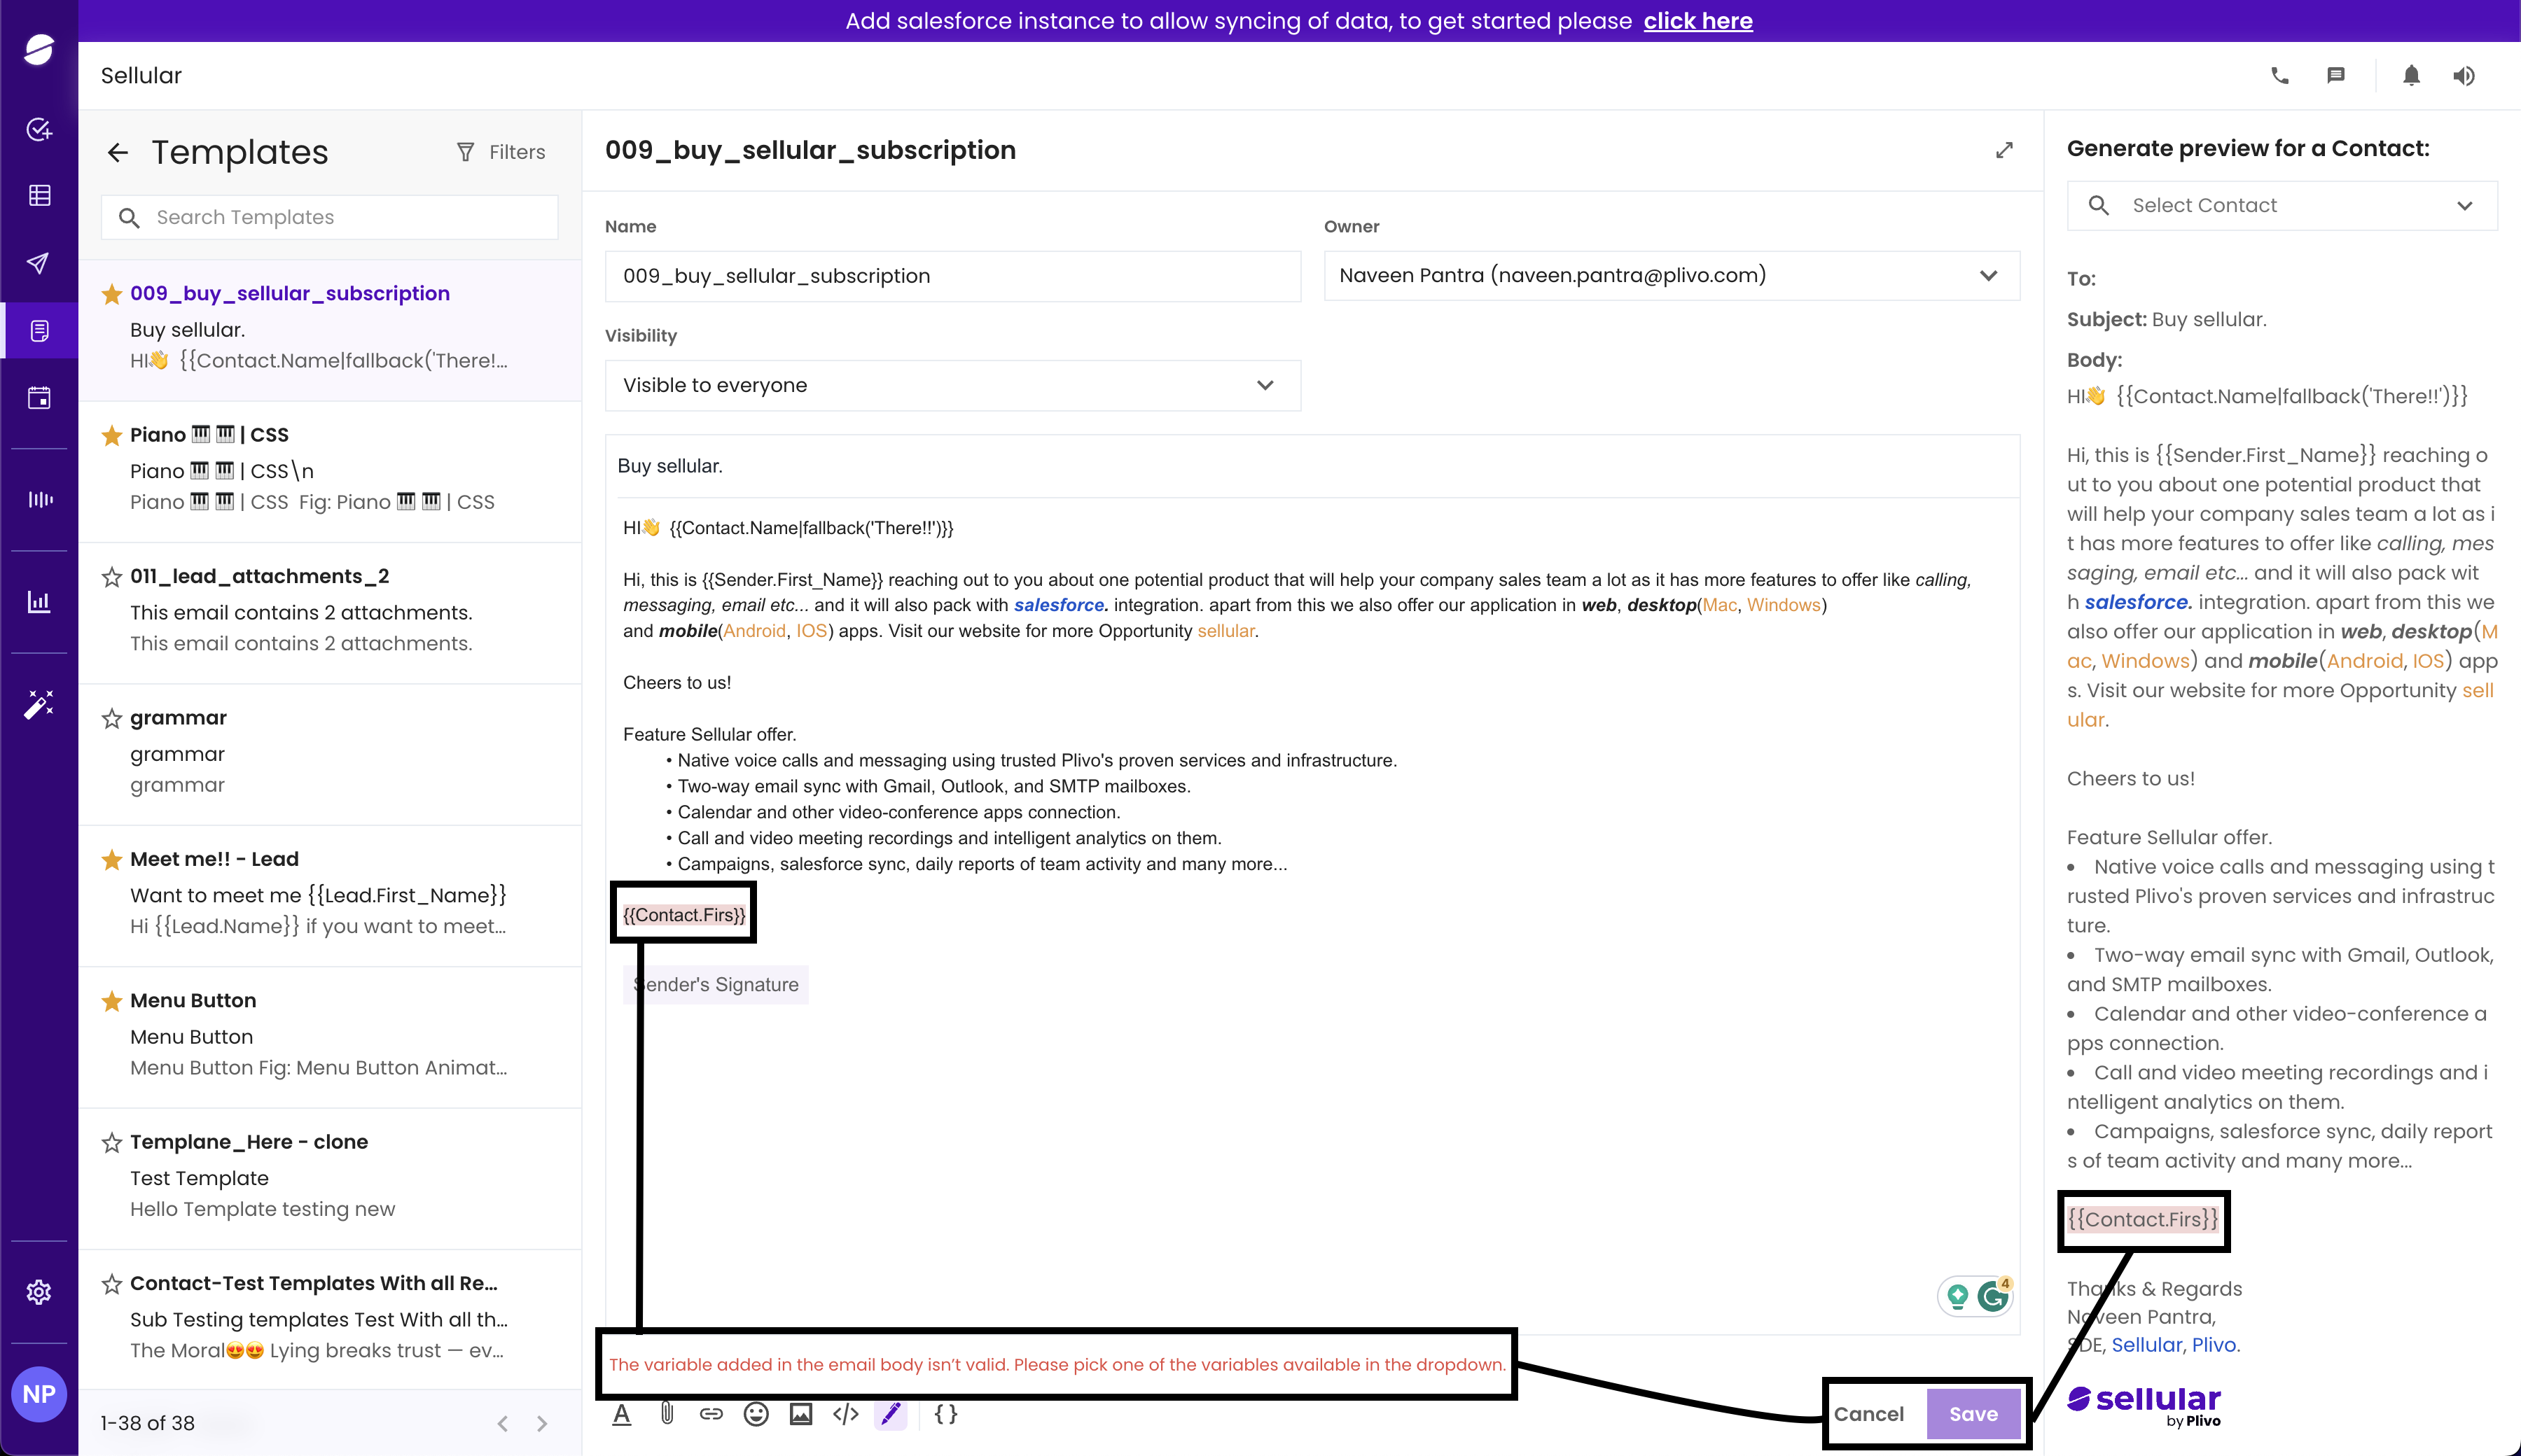Open the Menu Button template entry
Viewport: 2521px width, 1456px height.
330,1037
